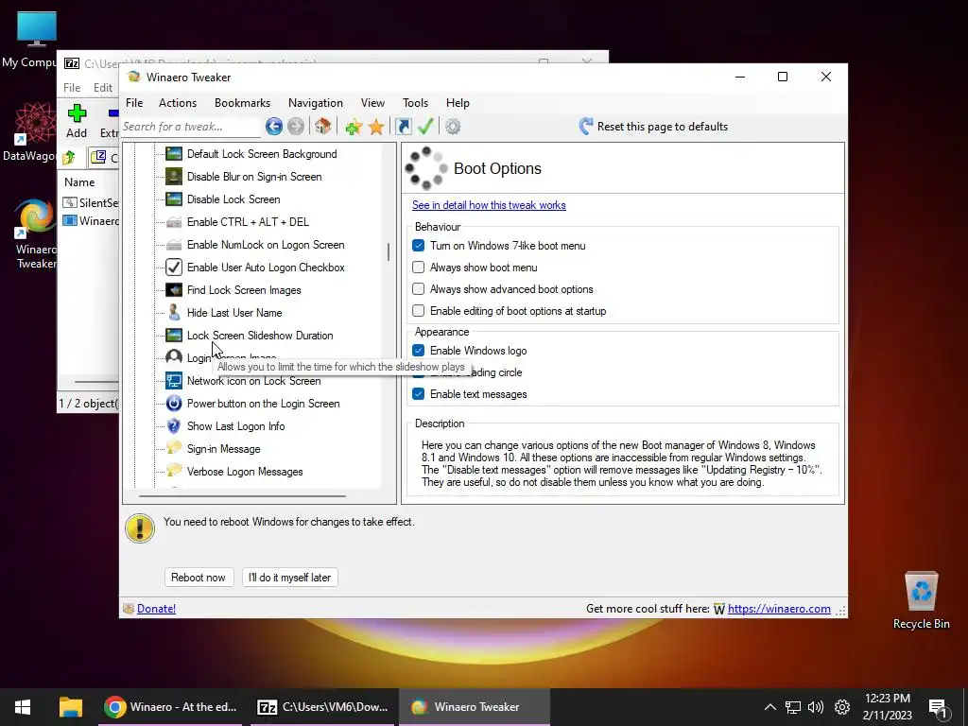Open File Explorer from taskbar
Image resolution: width=968 pixels, height=726 pixels.
pos(70,707)
